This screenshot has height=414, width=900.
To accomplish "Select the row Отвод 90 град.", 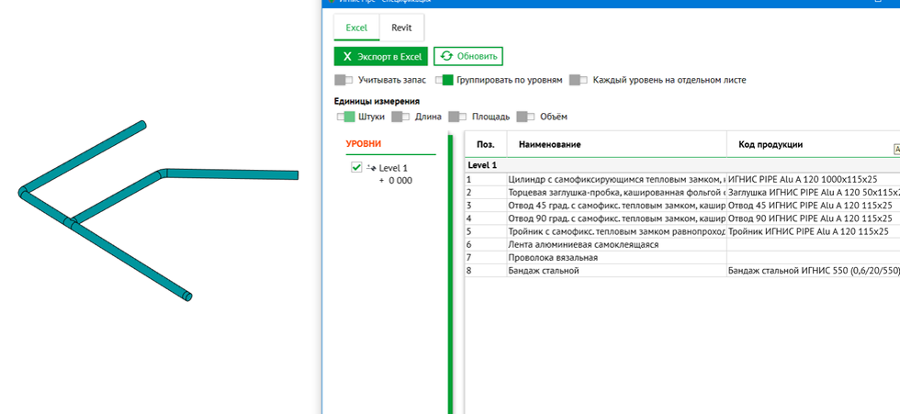I will 682,218.
